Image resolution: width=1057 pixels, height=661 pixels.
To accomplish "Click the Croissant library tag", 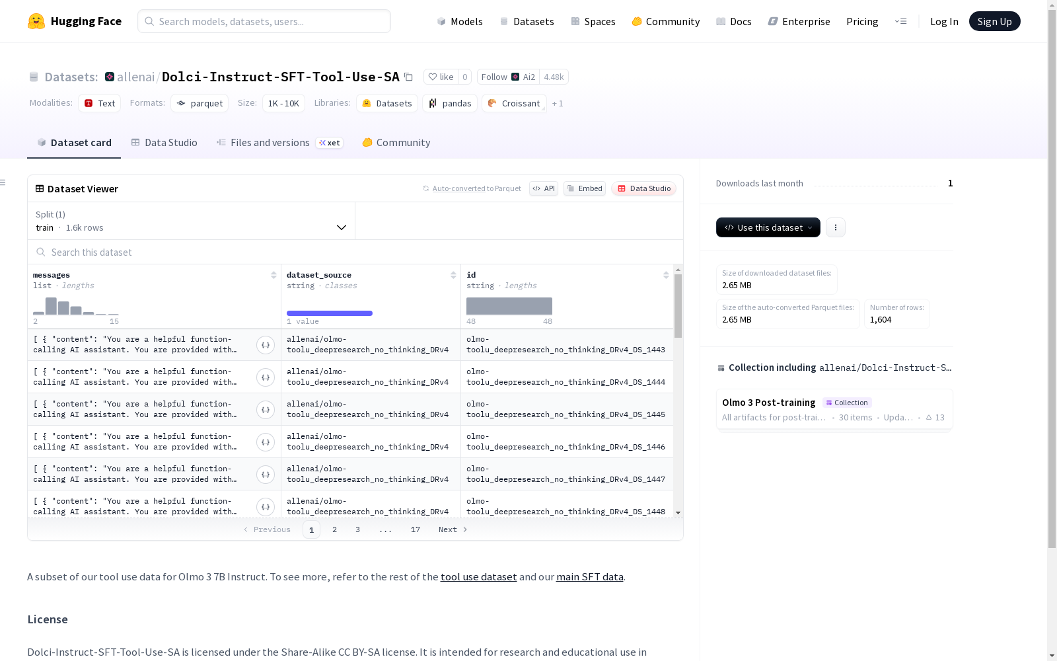I will (x=514, y=103).
